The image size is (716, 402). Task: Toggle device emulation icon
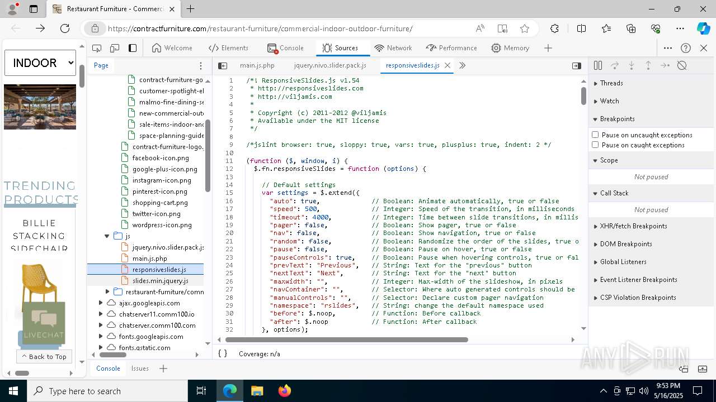(x=115, y=48)
